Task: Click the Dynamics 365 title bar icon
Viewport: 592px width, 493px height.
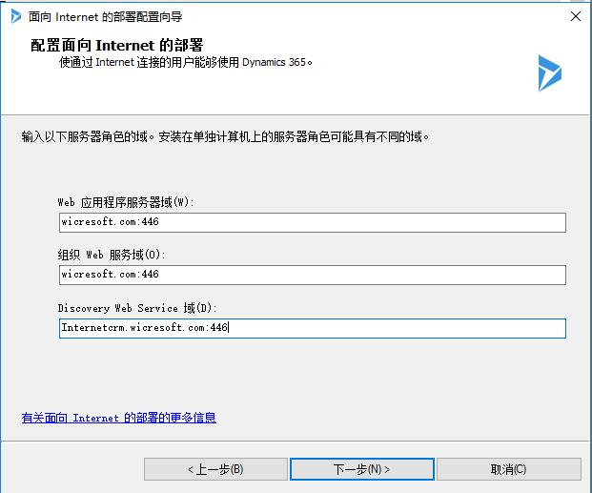Action: (x=16, y=16)
